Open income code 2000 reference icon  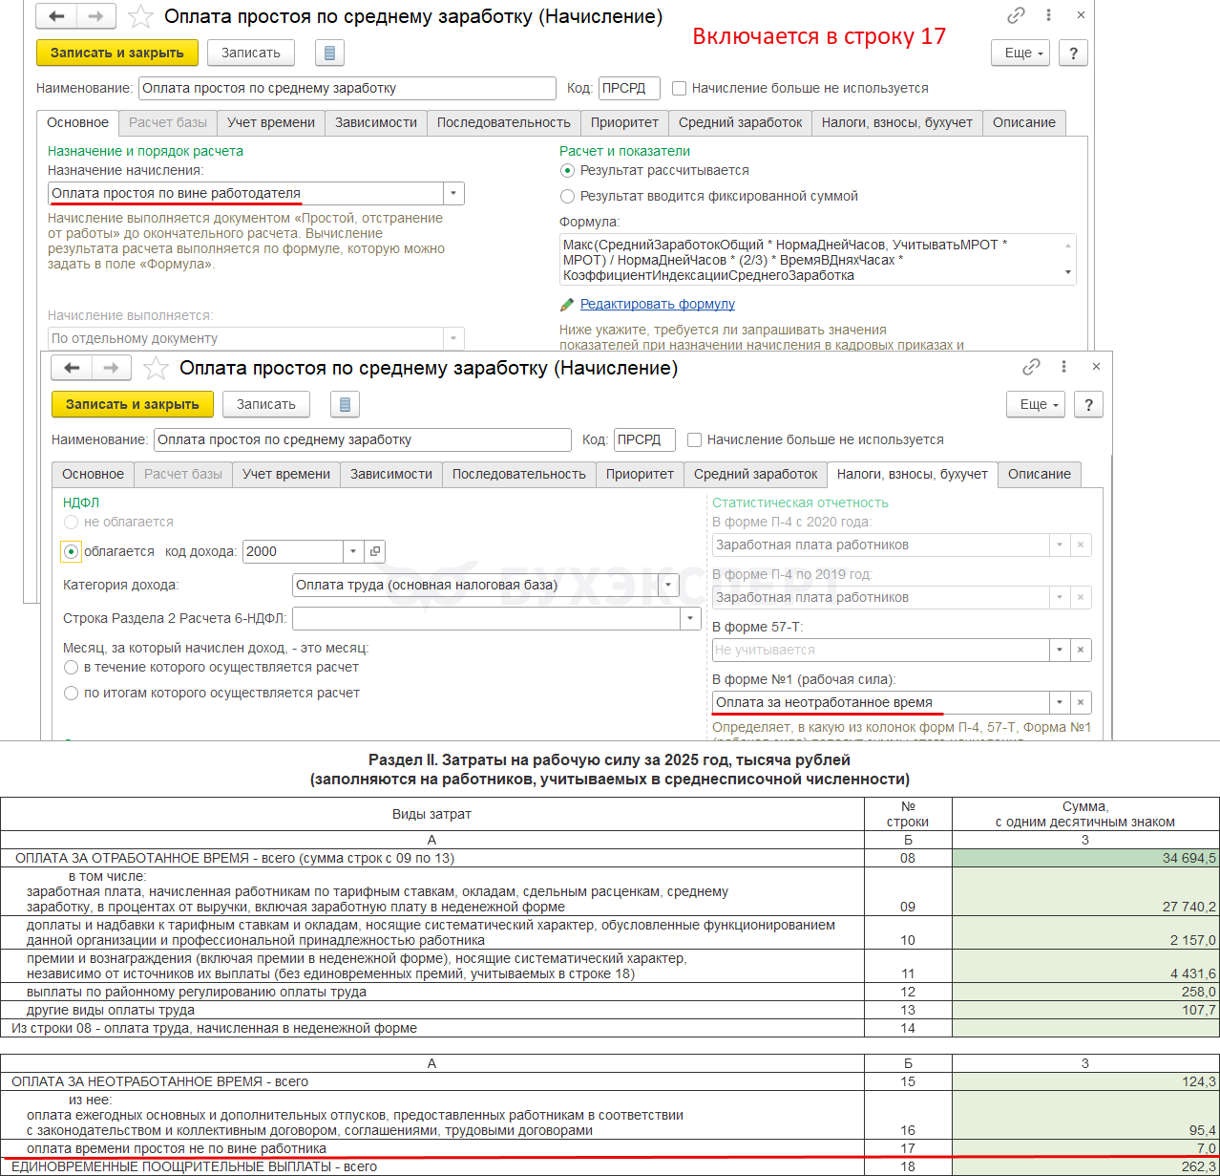pyautogui.click(x=375, y=551)
